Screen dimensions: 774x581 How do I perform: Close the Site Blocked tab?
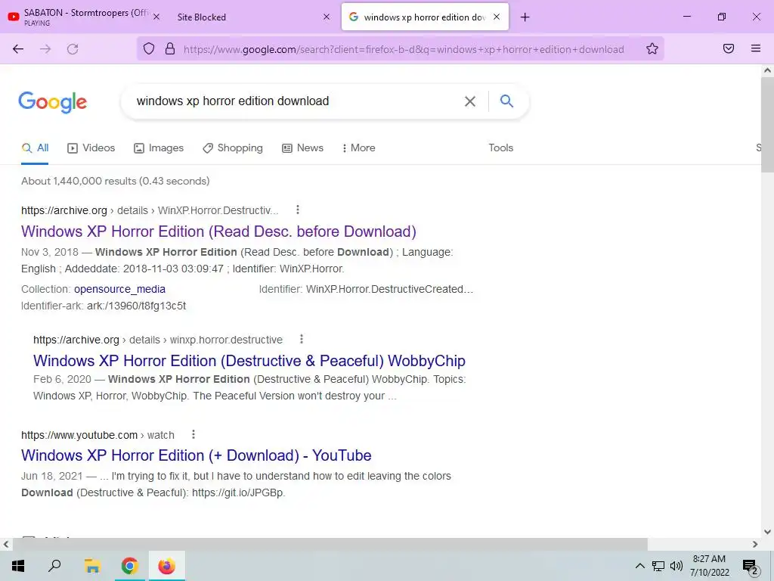pos(327,17)
